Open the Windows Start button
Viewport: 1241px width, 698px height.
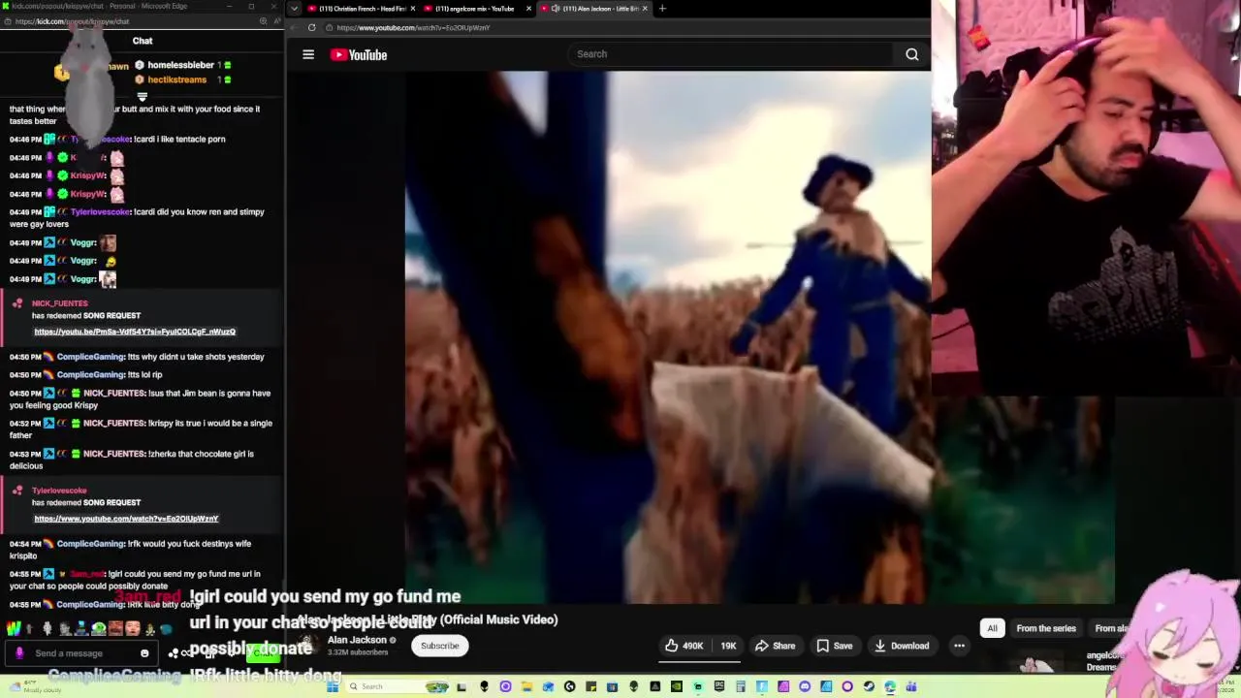(x=333, y=686)
